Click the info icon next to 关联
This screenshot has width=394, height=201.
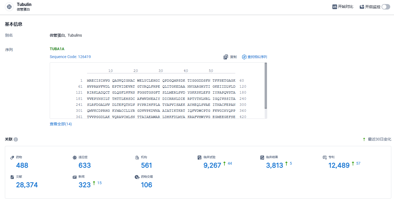(16, 139)
